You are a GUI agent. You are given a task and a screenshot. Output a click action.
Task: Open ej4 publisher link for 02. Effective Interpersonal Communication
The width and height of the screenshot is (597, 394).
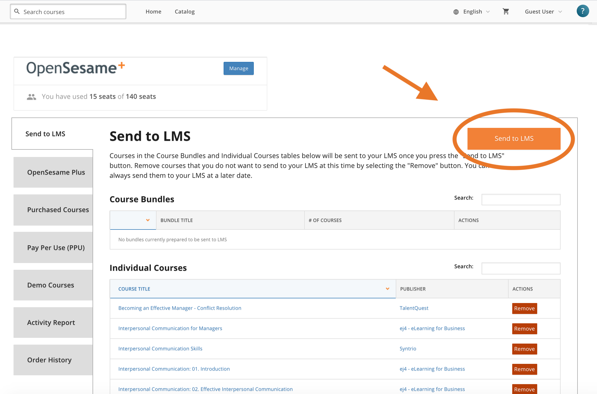(432, 389)
